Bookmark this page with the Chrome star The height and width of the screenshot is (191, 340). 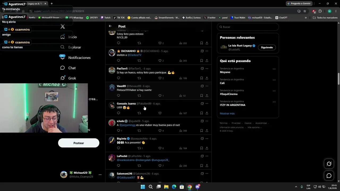(305, 11)
